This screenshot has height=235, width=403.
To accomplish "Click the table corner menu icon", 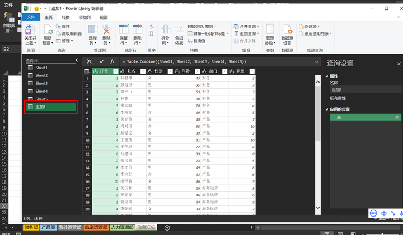I will point(87,71).
